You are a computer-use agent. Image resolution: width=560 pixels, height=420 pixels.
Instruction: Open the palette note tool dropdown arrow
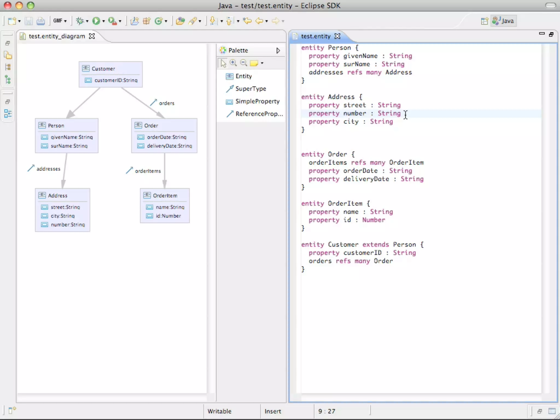click(x=262, y=63)
